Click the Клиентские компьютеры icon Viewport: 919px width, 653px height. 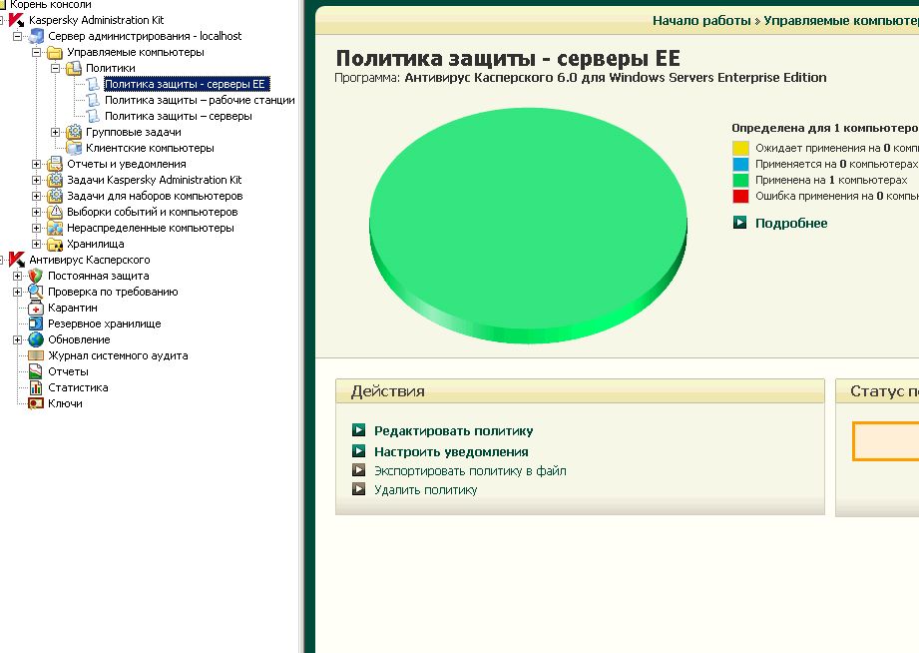point(73,148)
